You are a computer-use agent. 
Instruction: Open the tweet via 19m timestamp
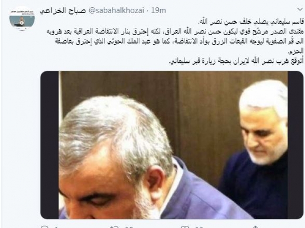point(159,10)
